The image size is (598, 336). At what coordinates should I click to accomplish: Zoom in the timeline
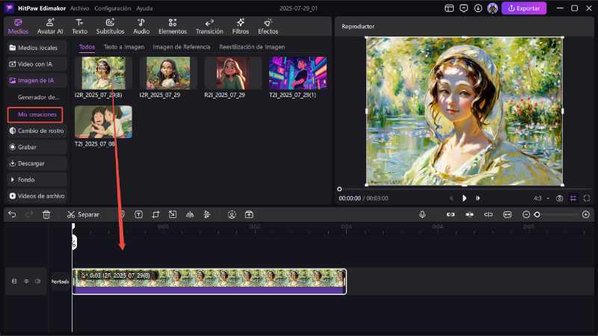(x=586, y=214)
